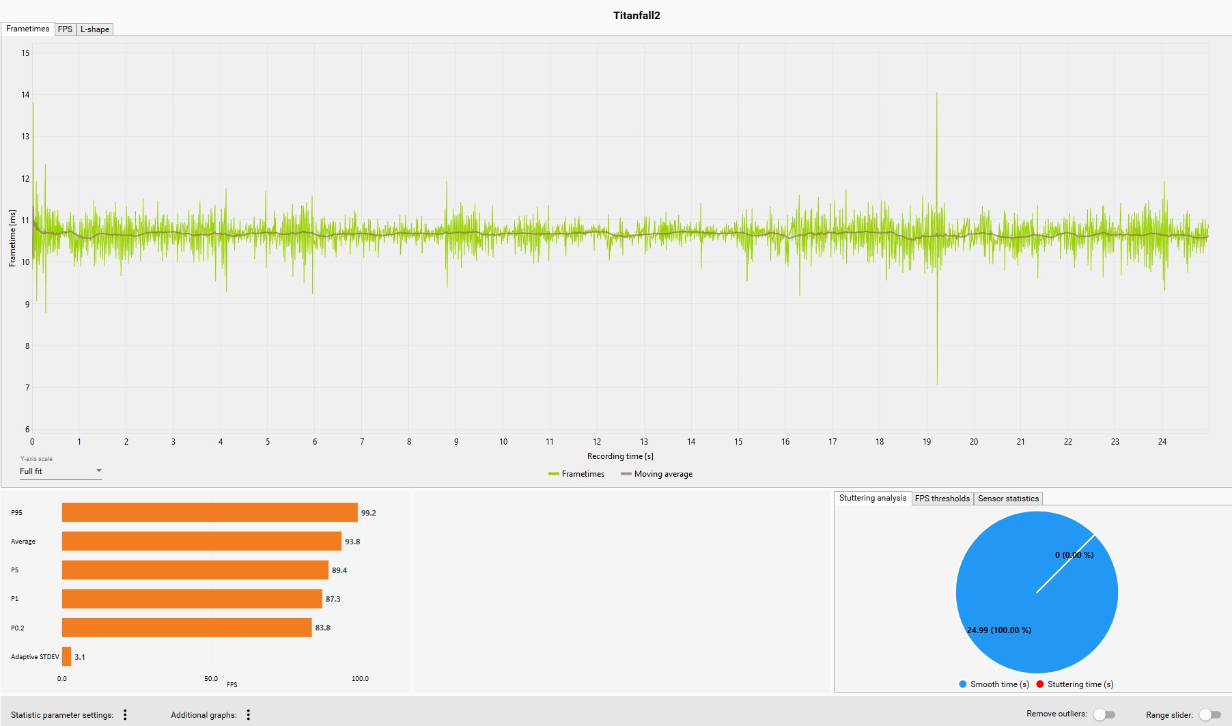Image resolution: width=1232 pixels, height=726 pixels.
Task: Click the Titanfall2 chart title
Action: click(x=636, y=15)
